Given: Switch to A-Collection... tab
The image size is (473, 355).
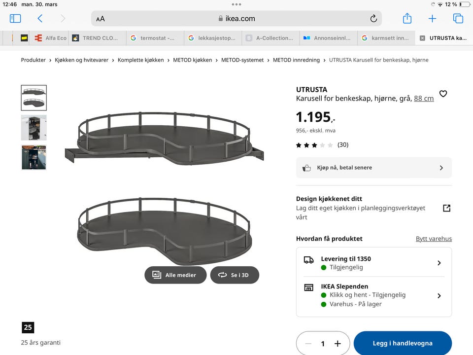Looking at the screenshot, I should point(271,38).
